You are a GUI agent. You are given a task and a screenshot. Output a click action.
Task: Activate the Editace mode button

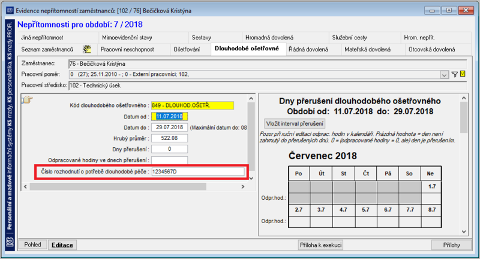[62, 245]
